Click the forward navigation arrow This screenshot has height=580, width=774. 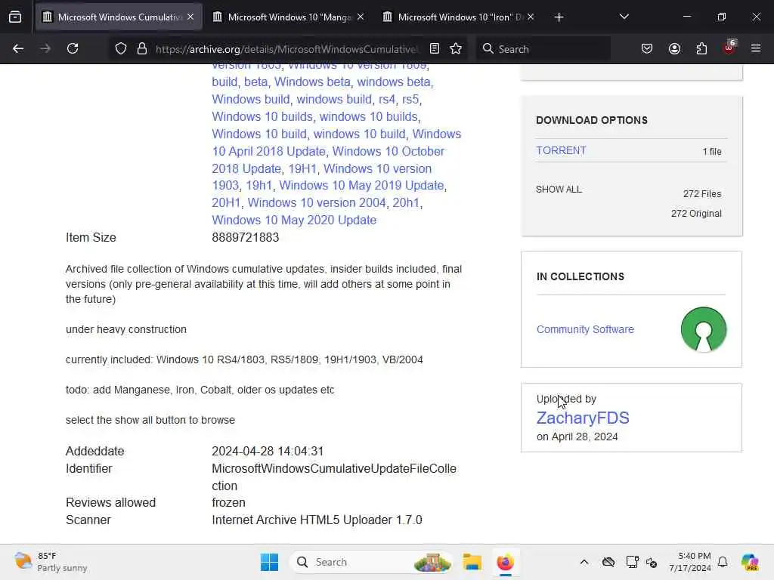point(45,48)
